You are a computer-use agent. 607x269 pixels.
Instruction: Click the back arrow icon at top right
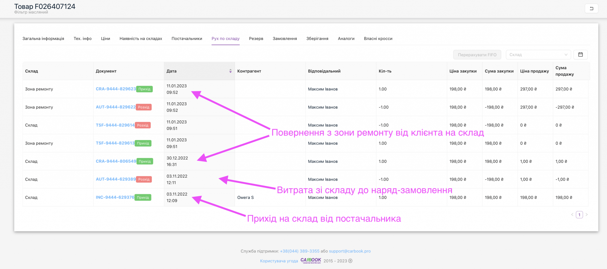pyautogui.click(x=591, y=8)
